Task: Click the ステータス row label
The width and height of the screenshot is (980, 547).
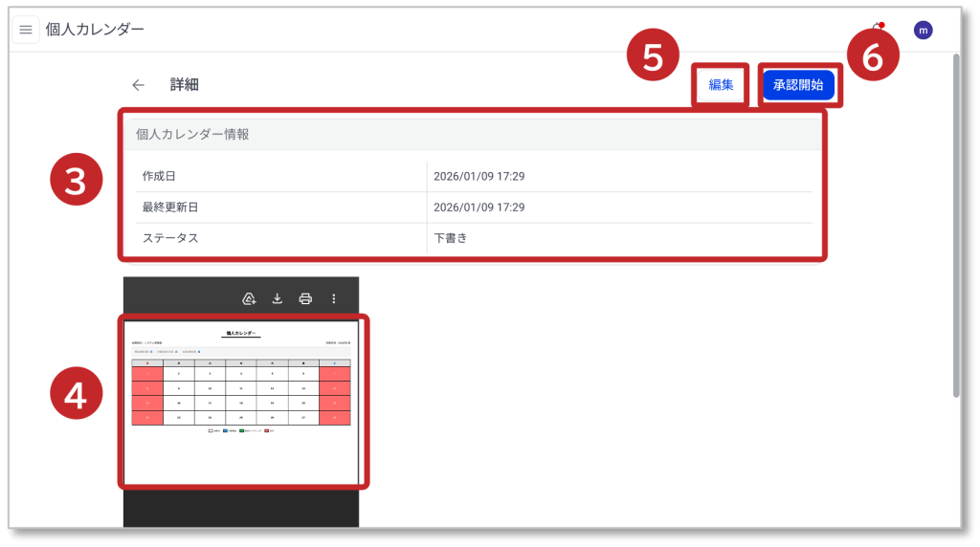Action: pyautogui.click(x=170, y=238)
